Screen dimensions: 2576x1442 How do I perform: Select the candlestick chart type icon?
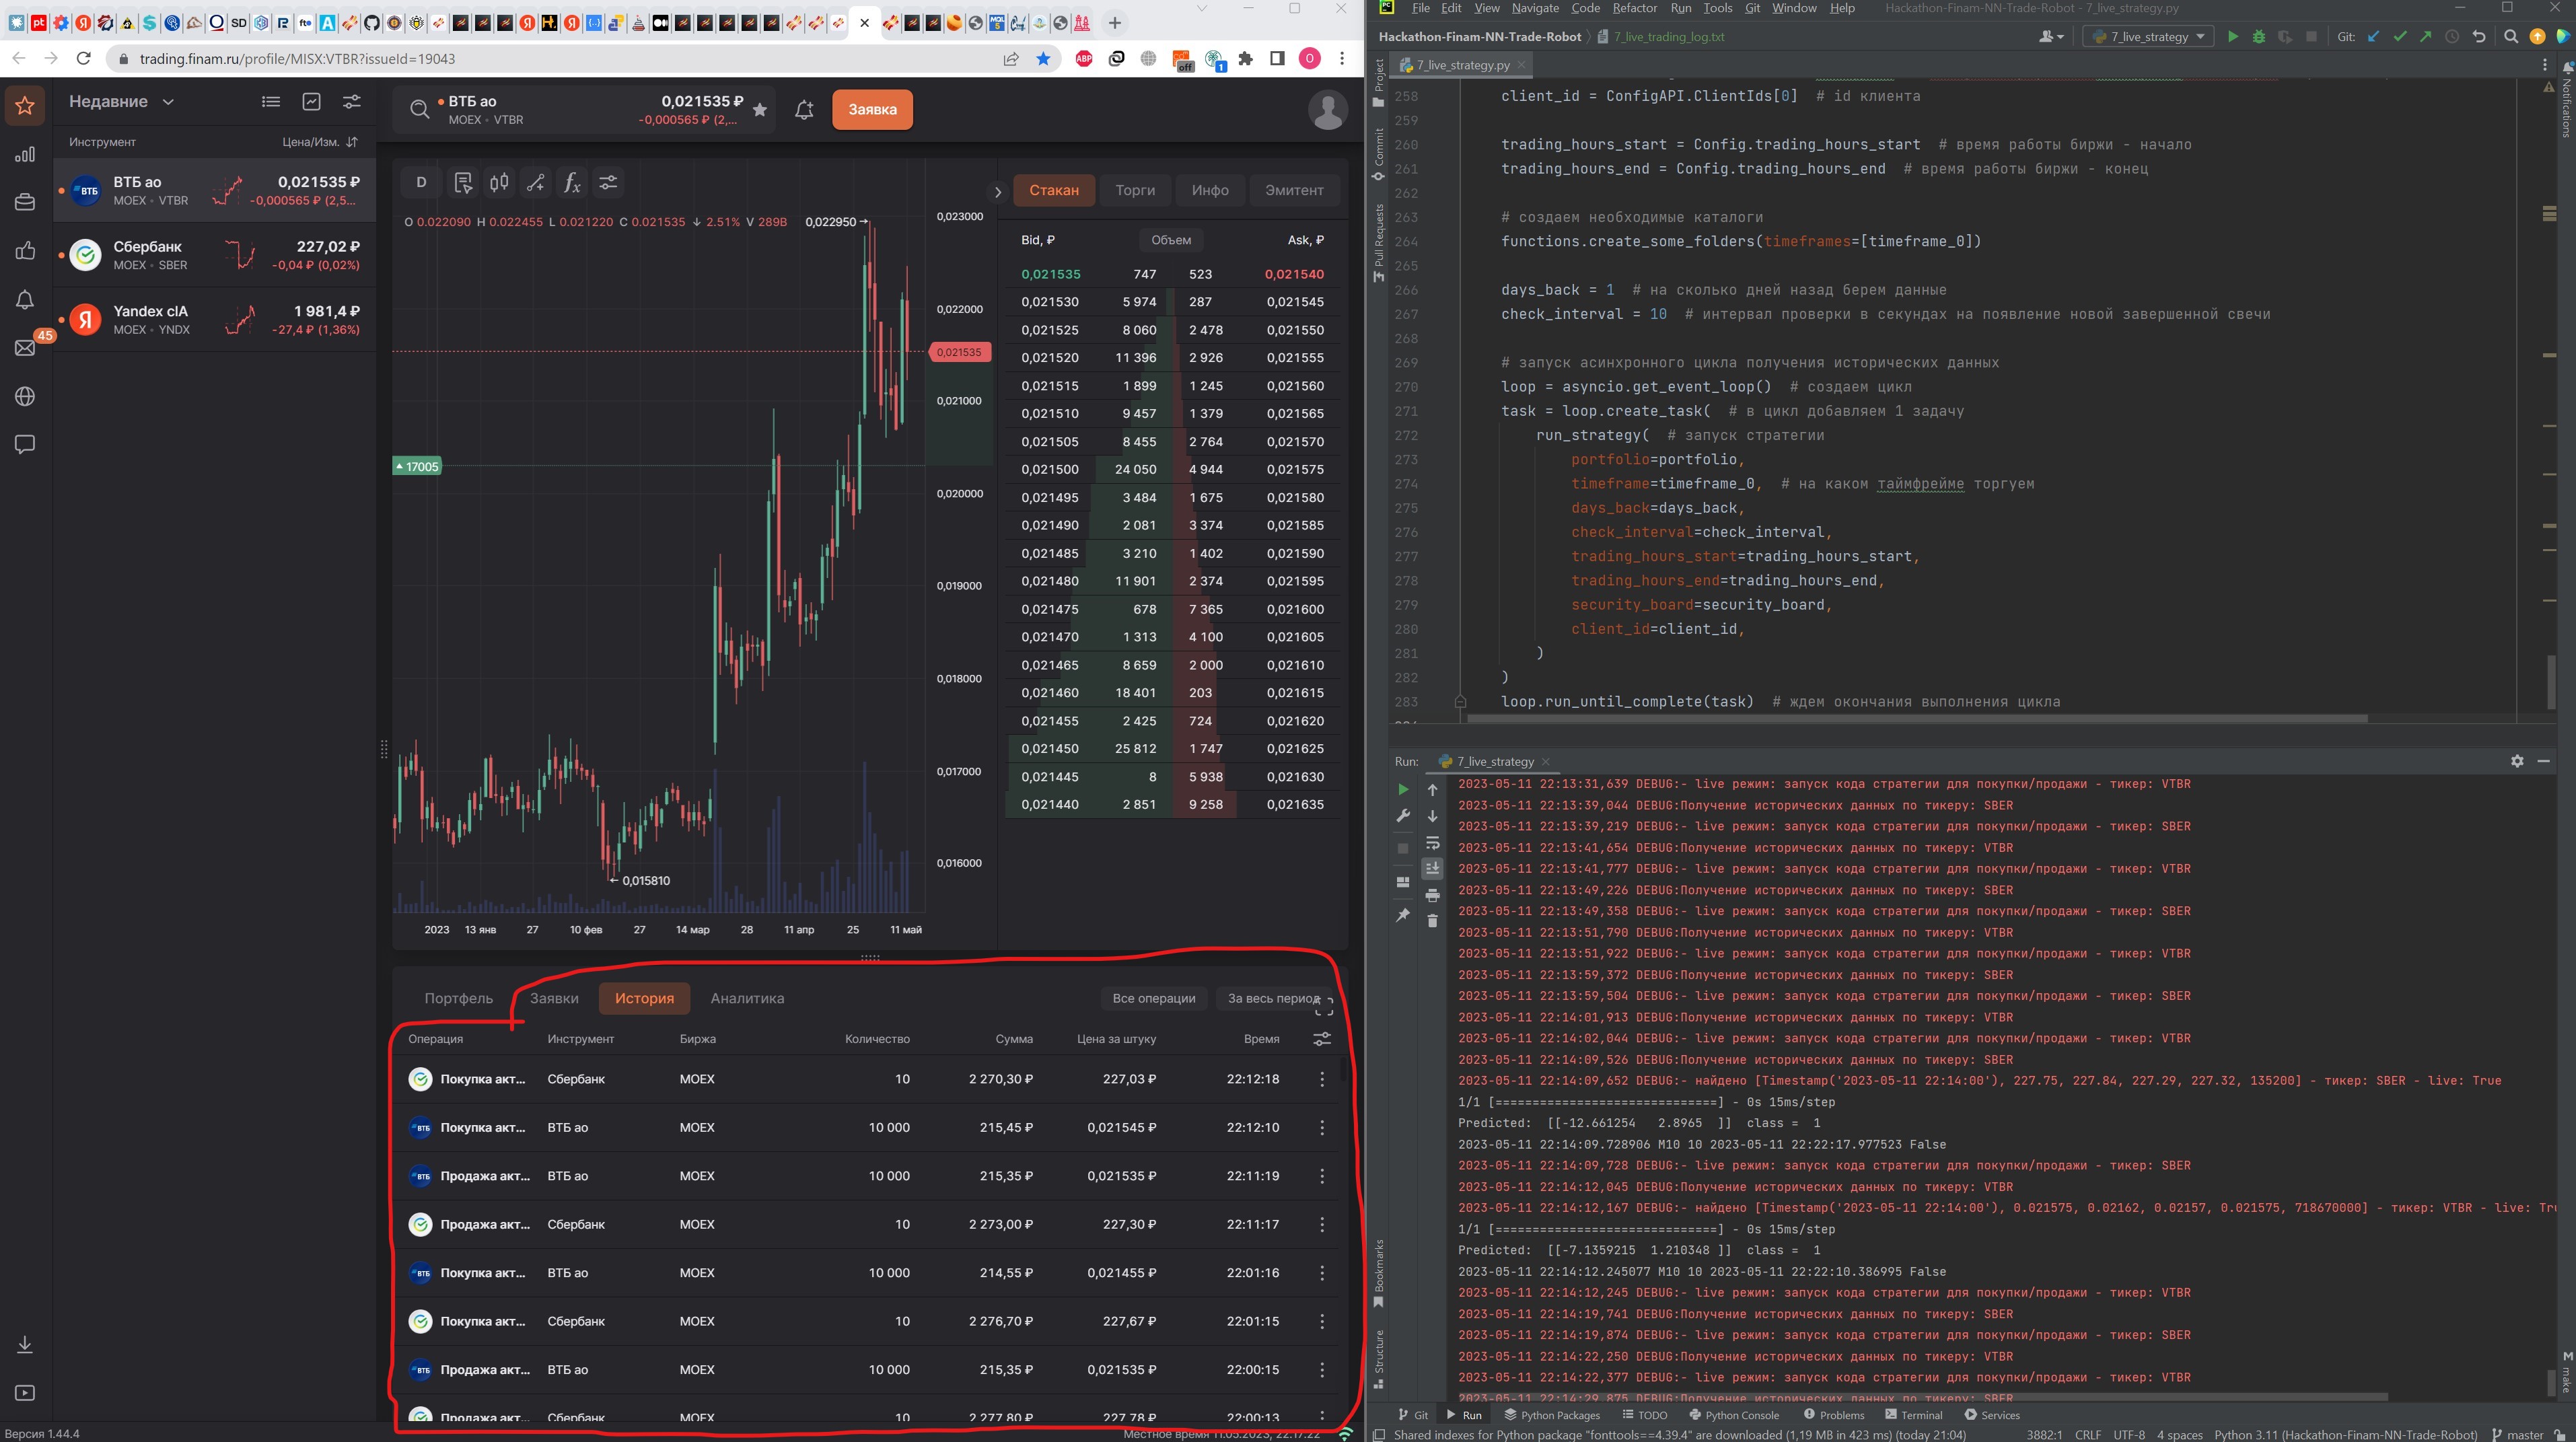pyautogui.click(x=499, y=183)
